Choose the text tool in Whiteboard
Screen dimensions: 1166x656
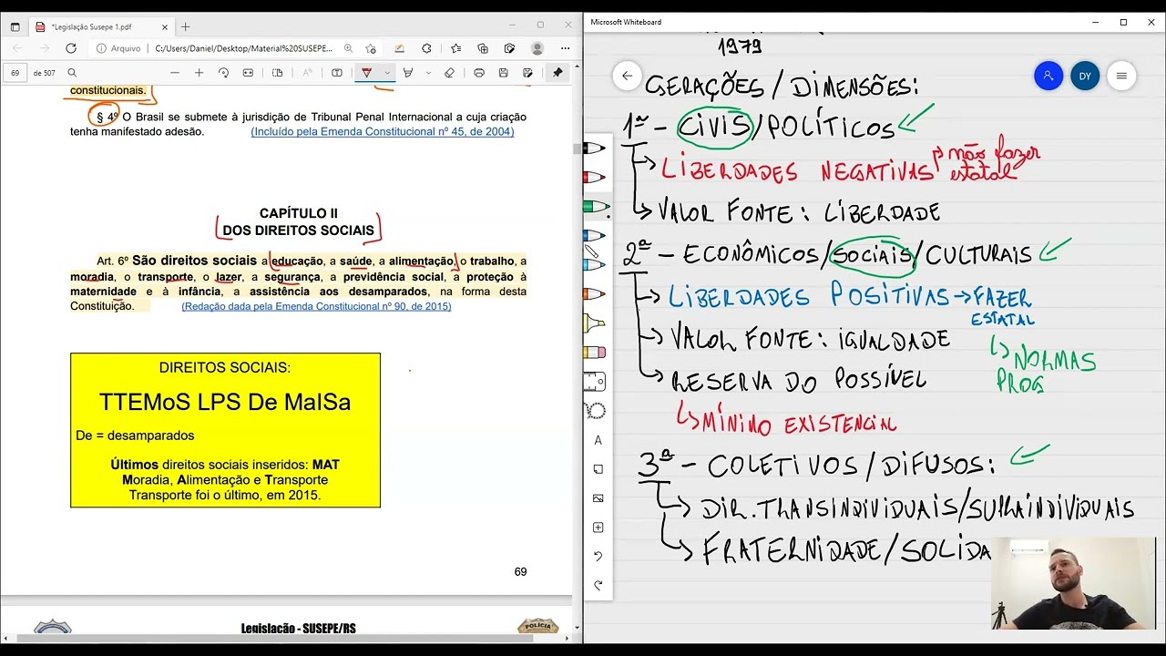(598, 440)
